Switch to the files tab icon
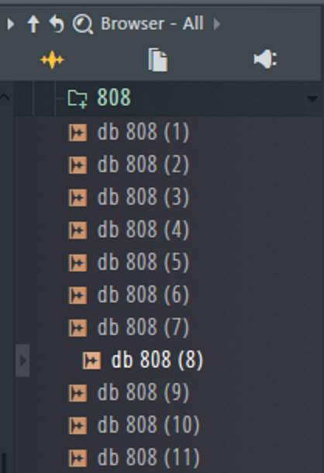This screenshot has width=324, height=473. (x=158, y=60)
